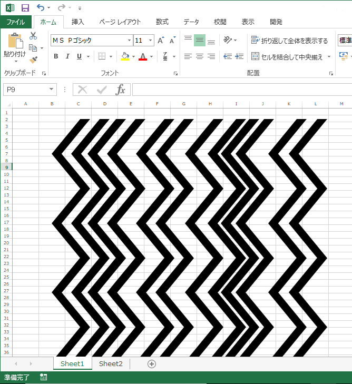Toggle middle vertical alignment
The width and height of the screenshot is (352, 384).
pos(199,41)
